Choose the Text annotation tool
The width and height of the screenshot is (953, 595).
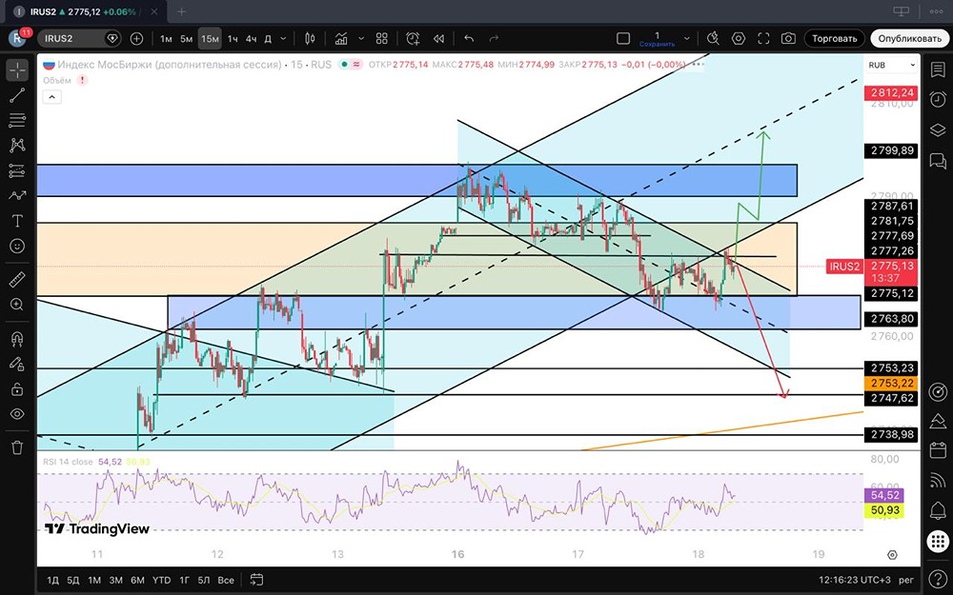coord(17,221)
